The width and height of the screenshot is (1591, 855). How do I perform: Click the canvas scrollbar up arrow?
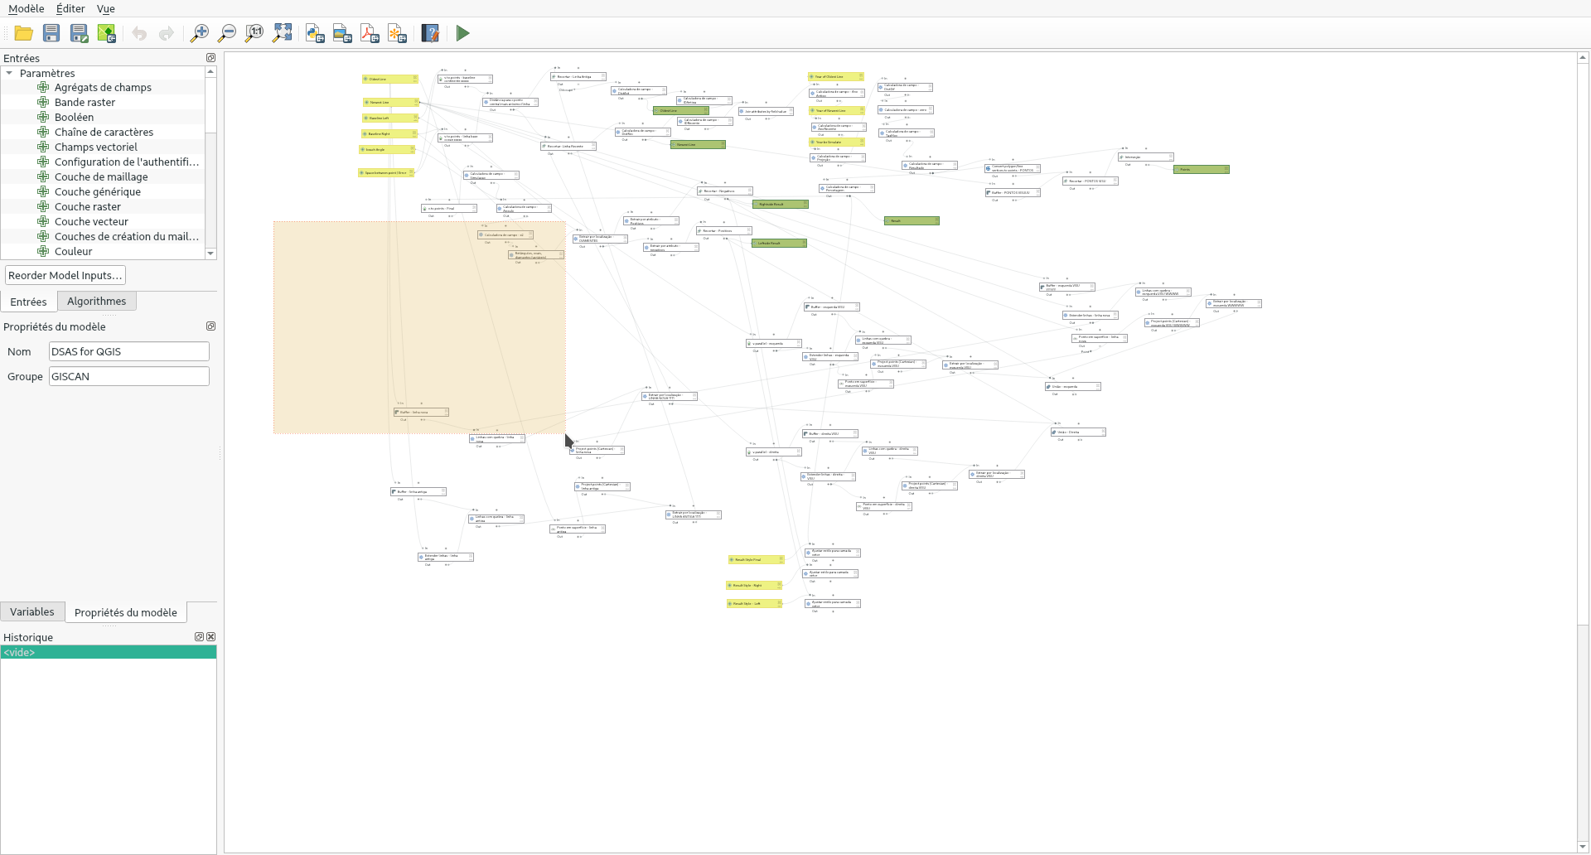[1583, 58]
